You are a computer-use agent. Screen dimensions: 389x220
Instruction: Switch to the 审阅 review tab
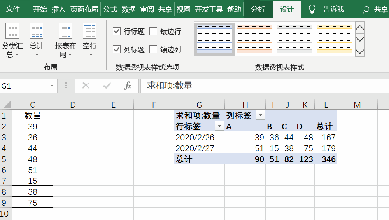(x=147, y=9)
